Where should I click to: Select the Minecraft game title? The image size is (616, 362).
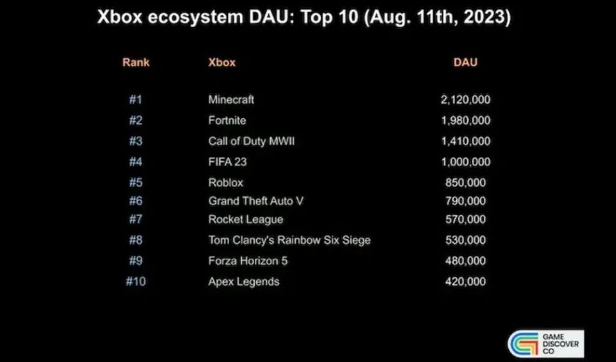click(x=231, y=99)
